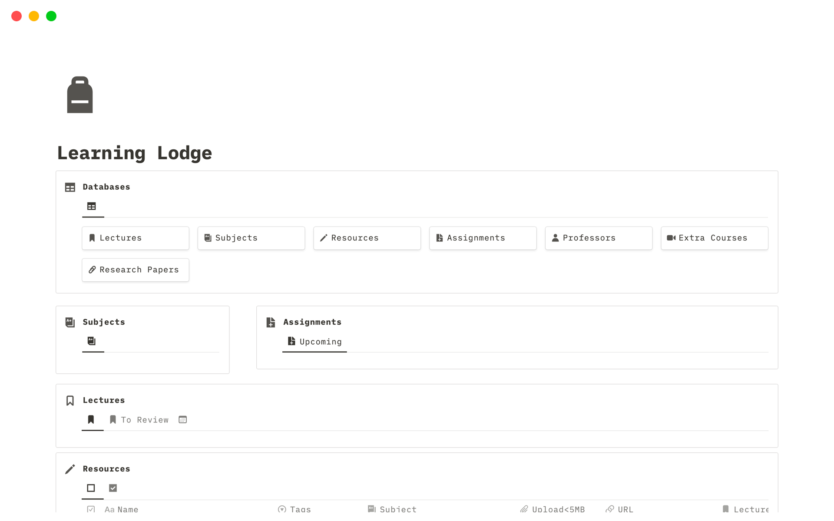Open the Research Papers database
Viewport: 834px width, 521px height.
pyautogui.click(x=135, y=270)
